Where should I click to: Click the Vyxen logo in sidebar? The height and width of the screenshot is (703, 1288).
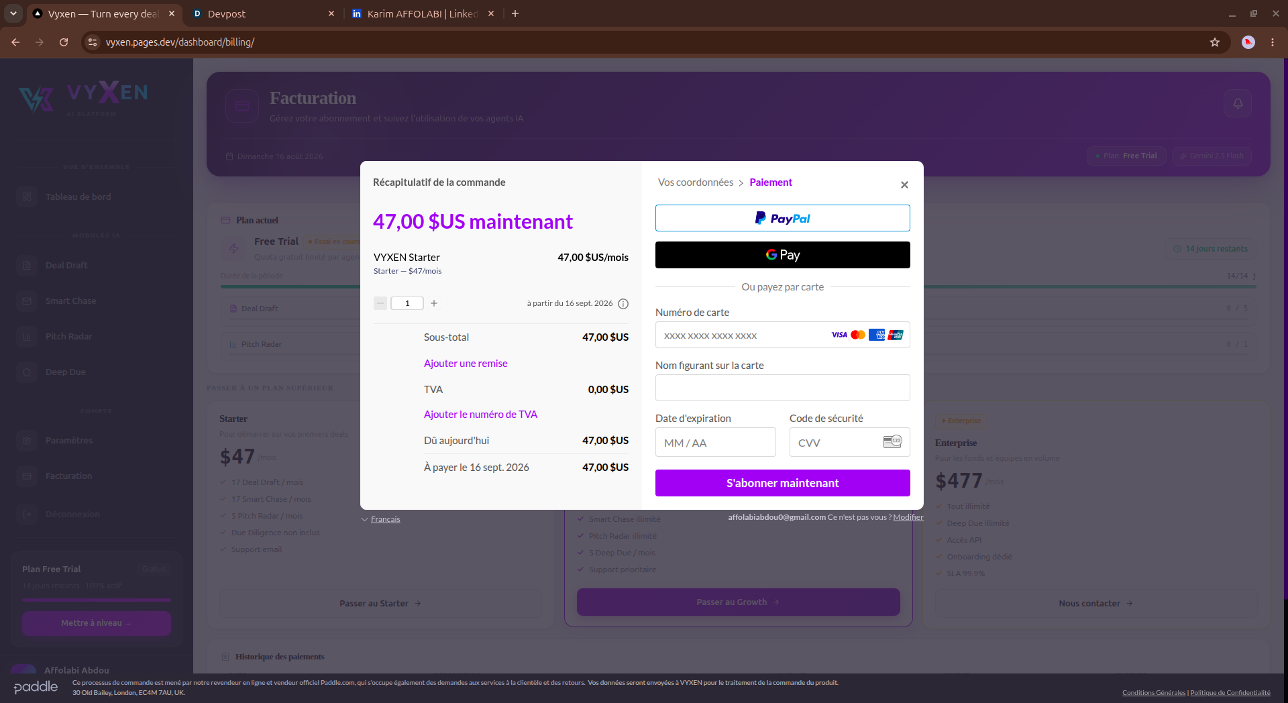tap(84, 98)
